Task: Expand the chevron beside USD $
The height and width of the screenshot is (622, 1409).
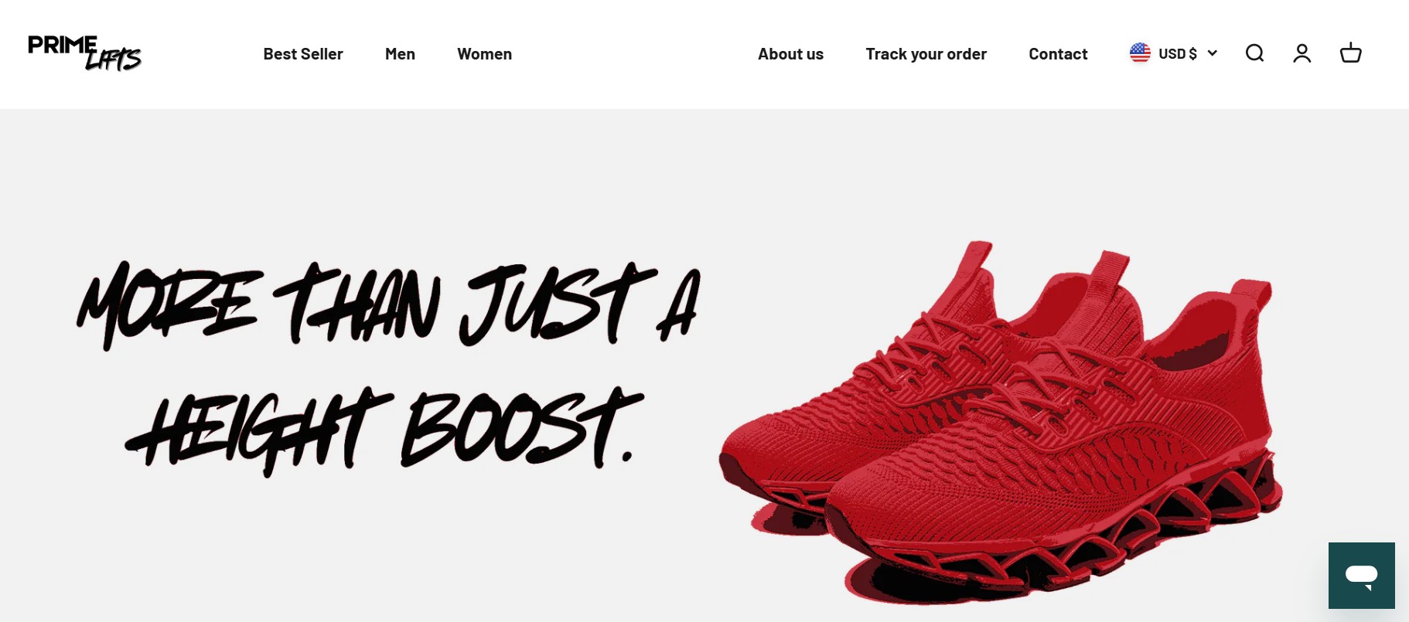Action: pos(1212,53)
